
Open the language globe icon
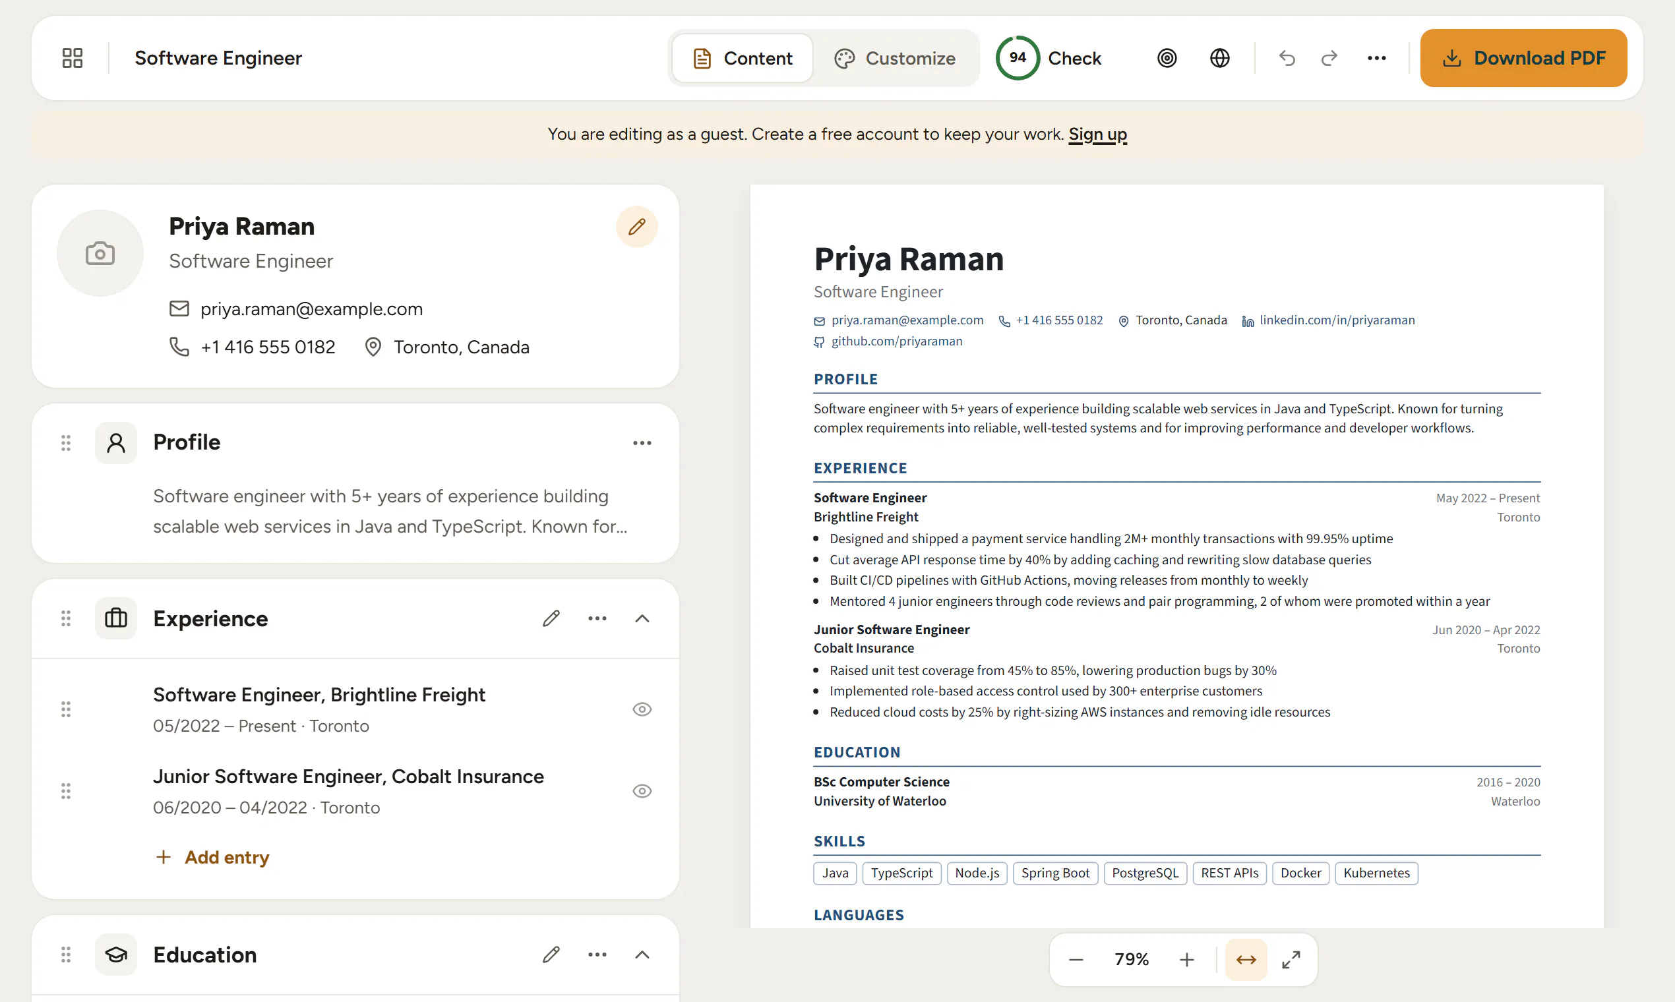point(1219,58)
